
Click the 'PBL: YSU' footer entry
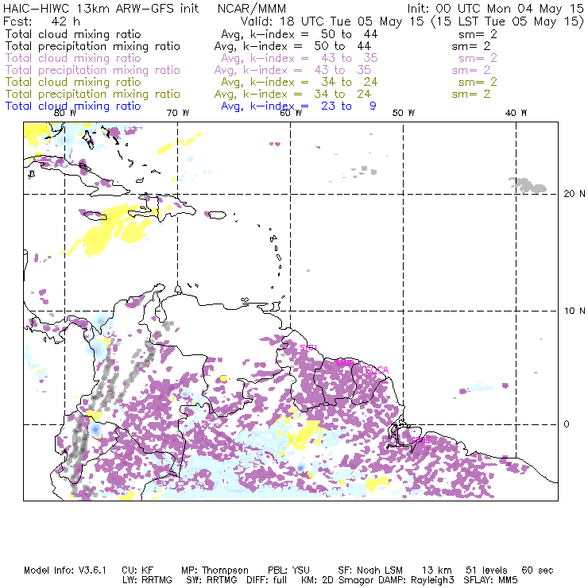coord(288,571)
